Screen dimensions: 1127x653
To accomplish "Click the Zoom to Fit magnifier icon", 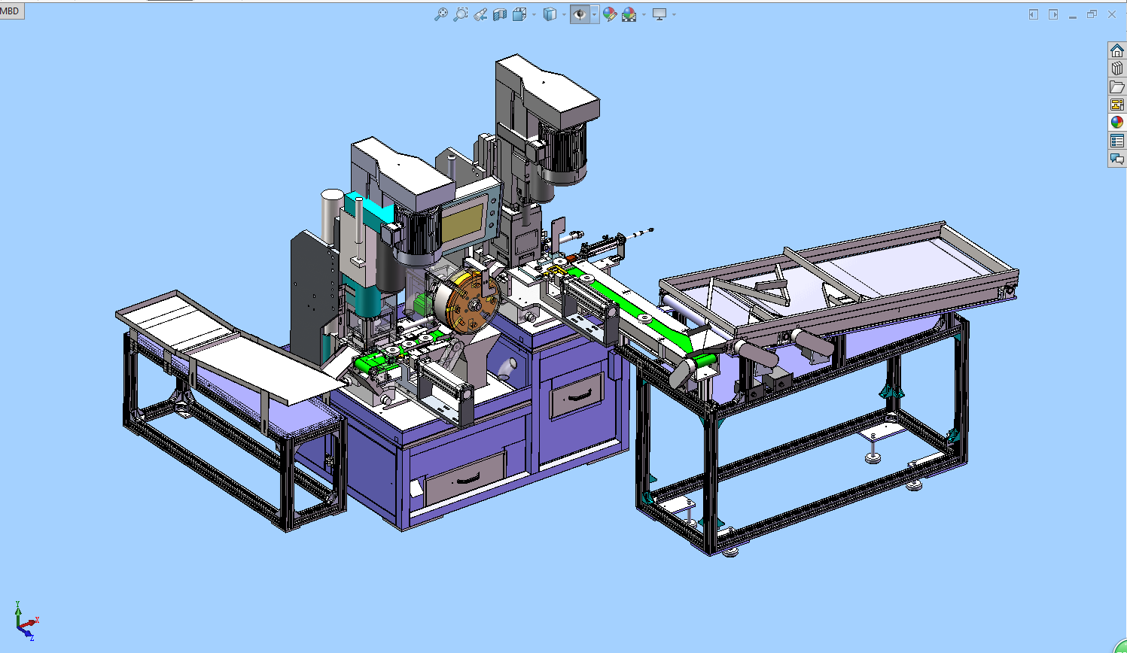I will point(441,14).
